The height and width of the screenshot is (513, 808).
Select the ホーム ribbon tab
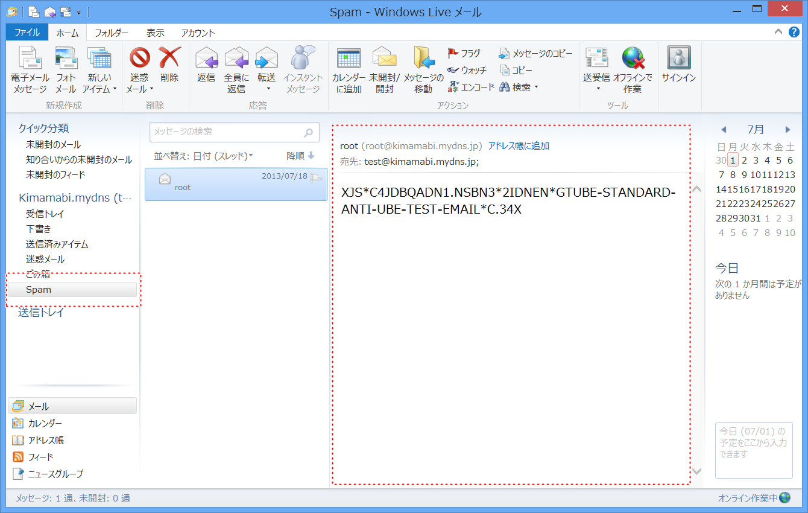(x=68, y=33)
